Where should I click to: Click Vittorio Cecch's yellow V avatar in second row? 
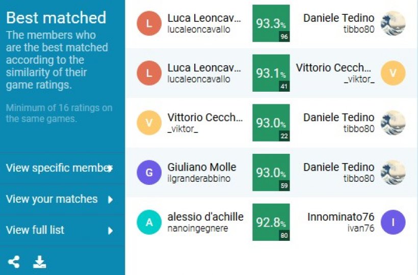click(393, 73)
